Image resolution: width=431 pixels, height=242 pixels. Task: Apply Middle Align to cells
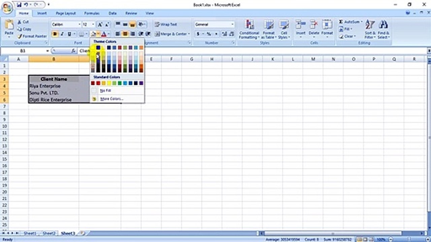click(x=125, y=24)
